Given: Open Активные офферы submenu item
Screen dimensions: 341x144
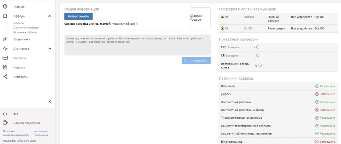Looking at the screenshot, I should [x=25, y=32].
